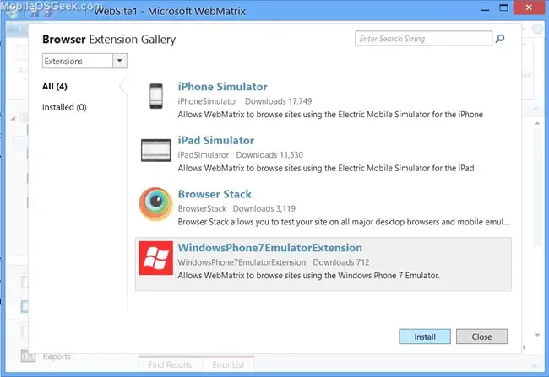Click the magnifier search icon
The width and height of the screenshot is (549, 377).
[x=500, y=39]
